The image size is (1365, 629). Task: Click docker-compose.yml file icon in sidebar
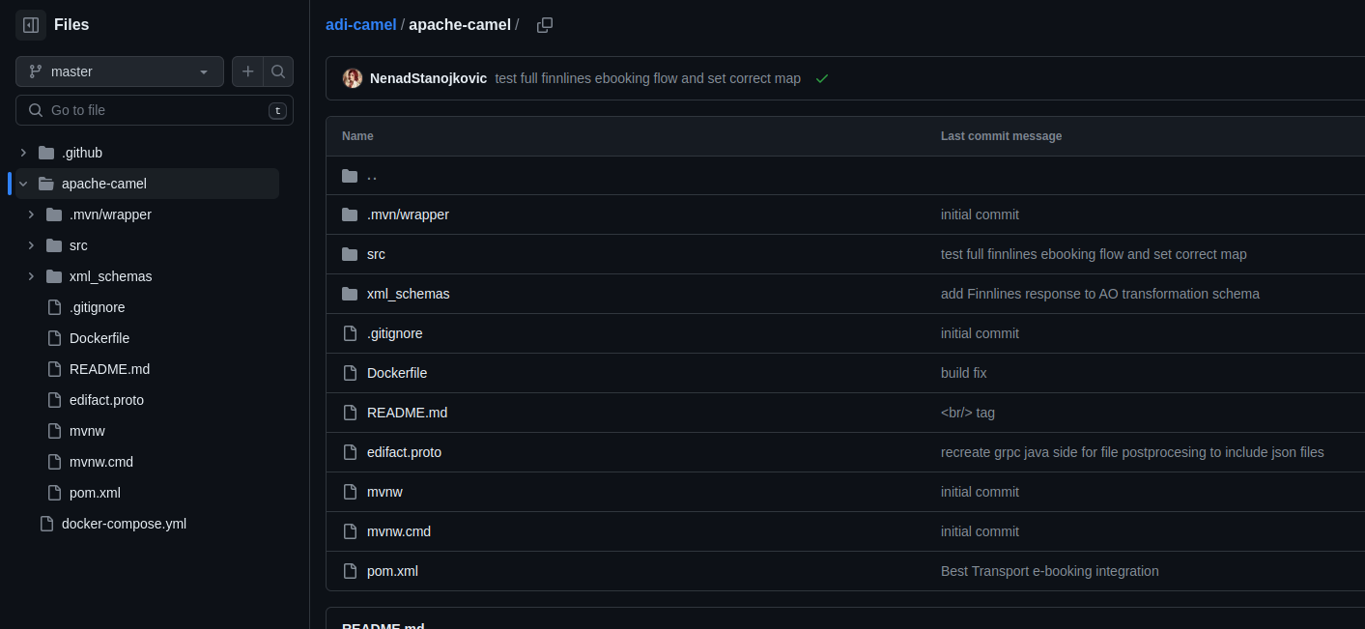click(x=46, y=524)
